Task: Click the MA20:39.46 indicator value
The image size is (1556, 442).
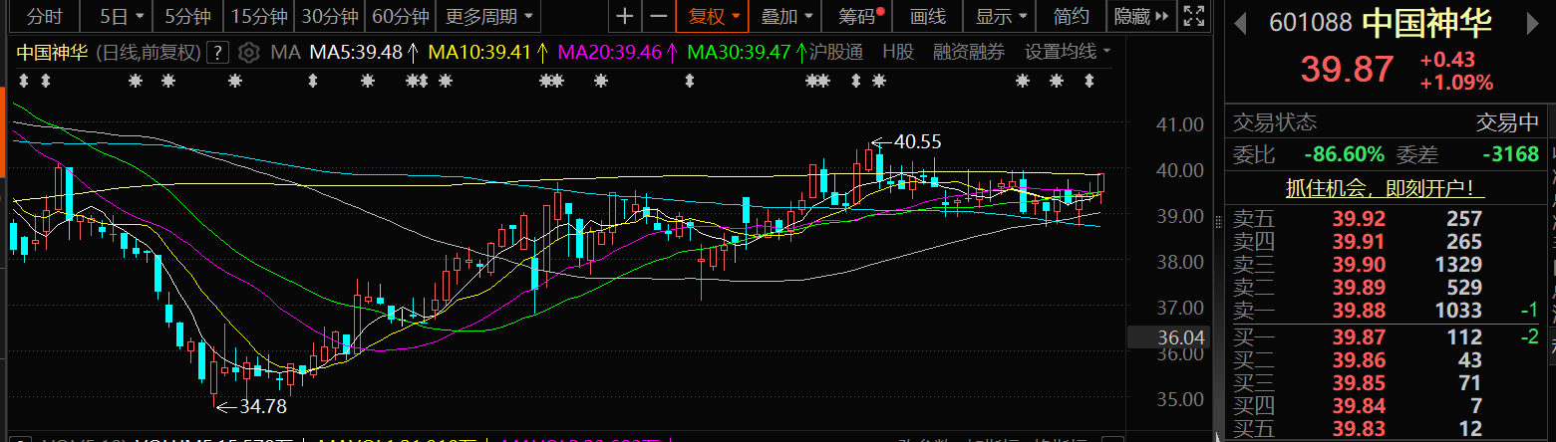Action: (x=609, y=52)
